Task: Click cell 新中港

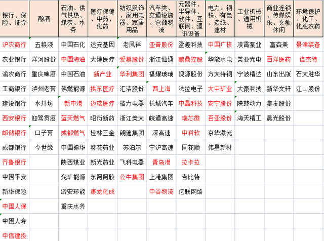Action: pyautogui.click(x=73, y=103)
